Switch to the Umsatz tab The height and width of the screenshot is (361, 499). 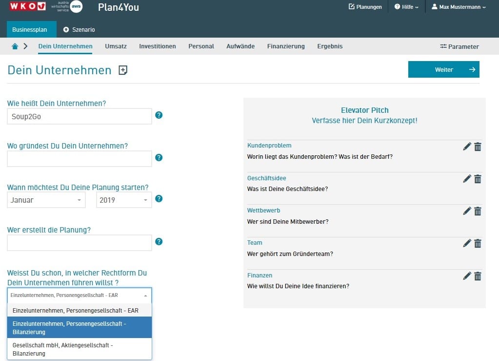116,46
